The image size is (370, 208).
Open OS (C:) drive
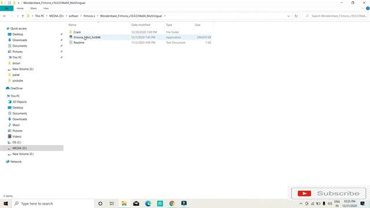point(17,143)
